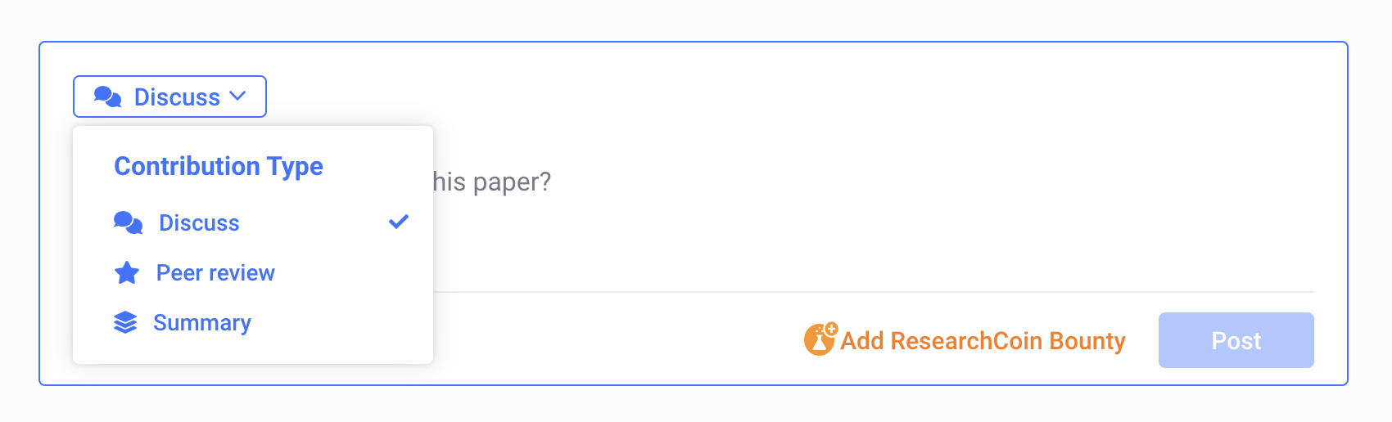Click the small plus badge on the bounty flask icon
The image size is (1392, 422).
(x=831, y=329)
